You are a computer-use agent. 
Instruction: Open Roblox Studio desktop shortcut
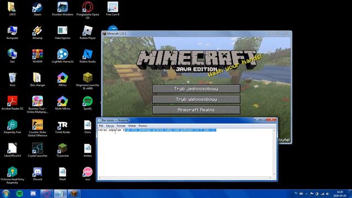pyautogui.click(x=87, y=56)
